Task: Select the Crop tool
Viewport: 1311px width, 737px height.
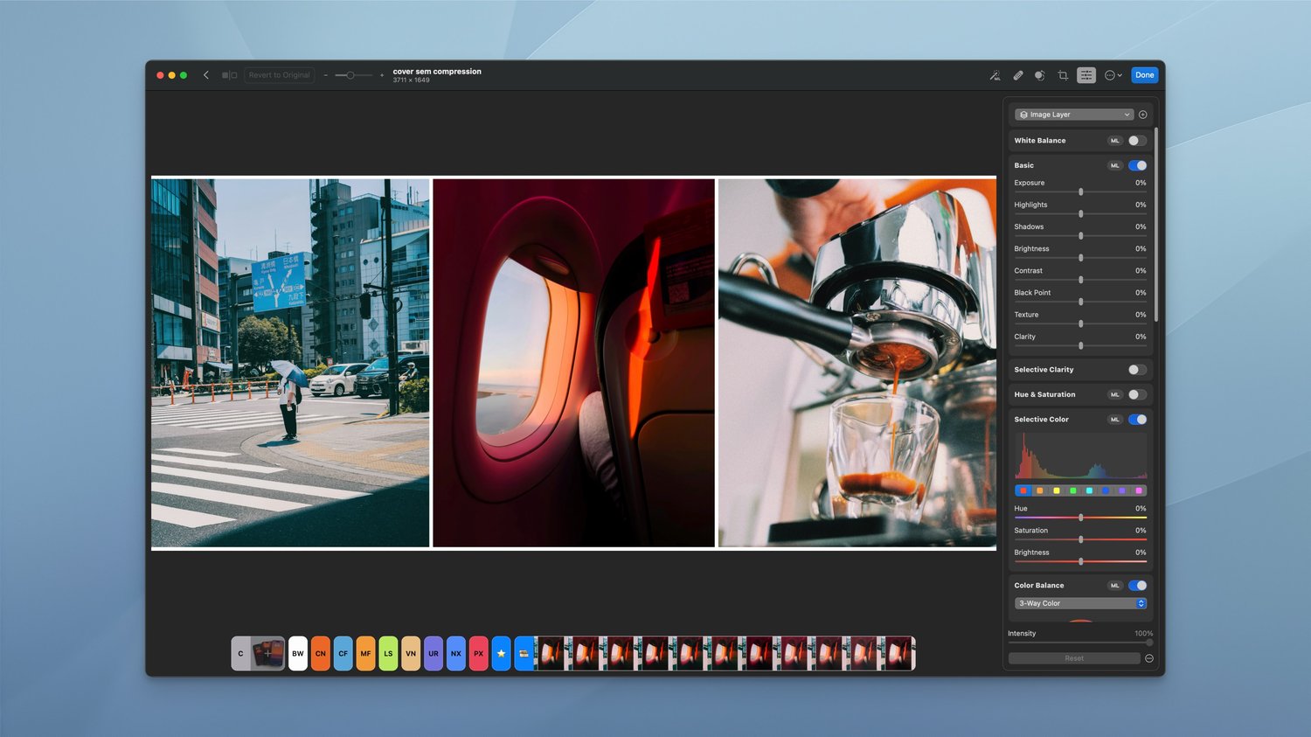Action: click(1063, 75)
